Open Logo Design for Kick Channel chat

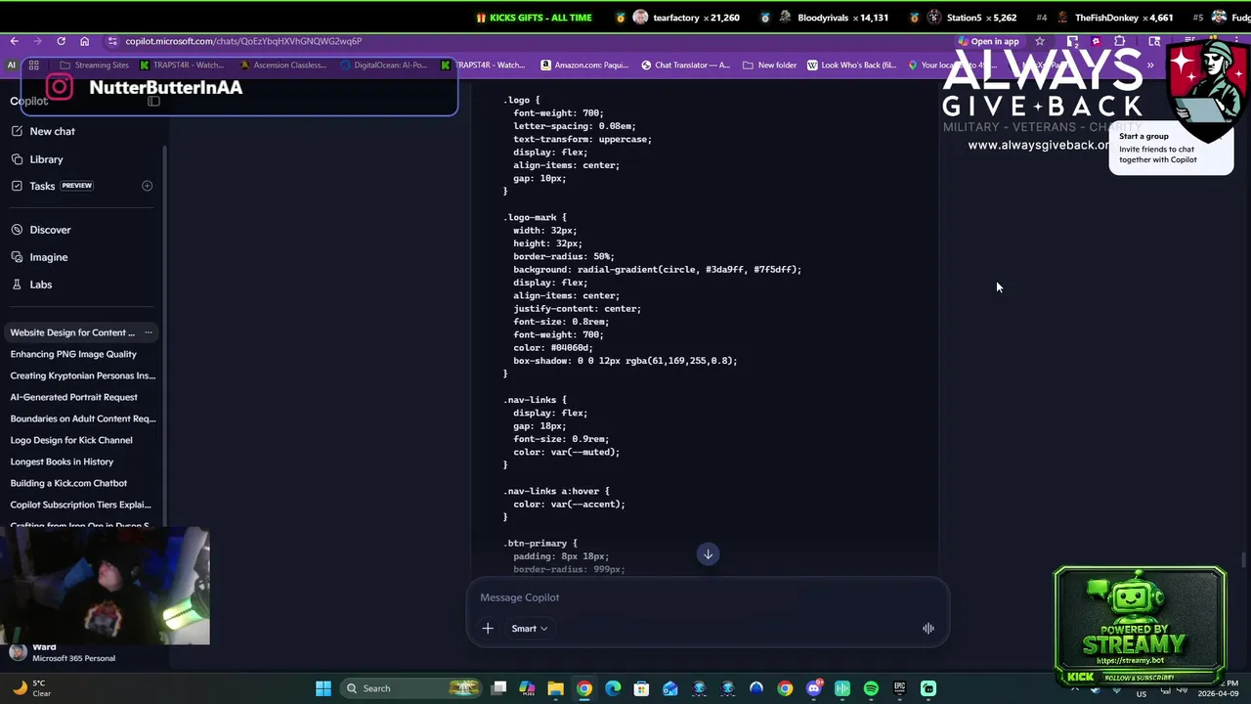(x=71, y=440)
